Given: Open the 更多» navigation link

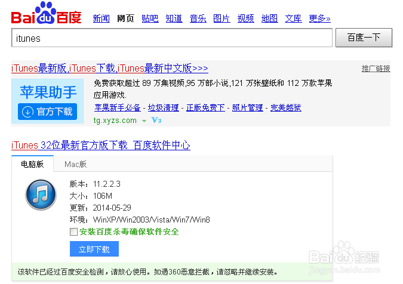Looking at the screenshot, I should tap(320, 18).
